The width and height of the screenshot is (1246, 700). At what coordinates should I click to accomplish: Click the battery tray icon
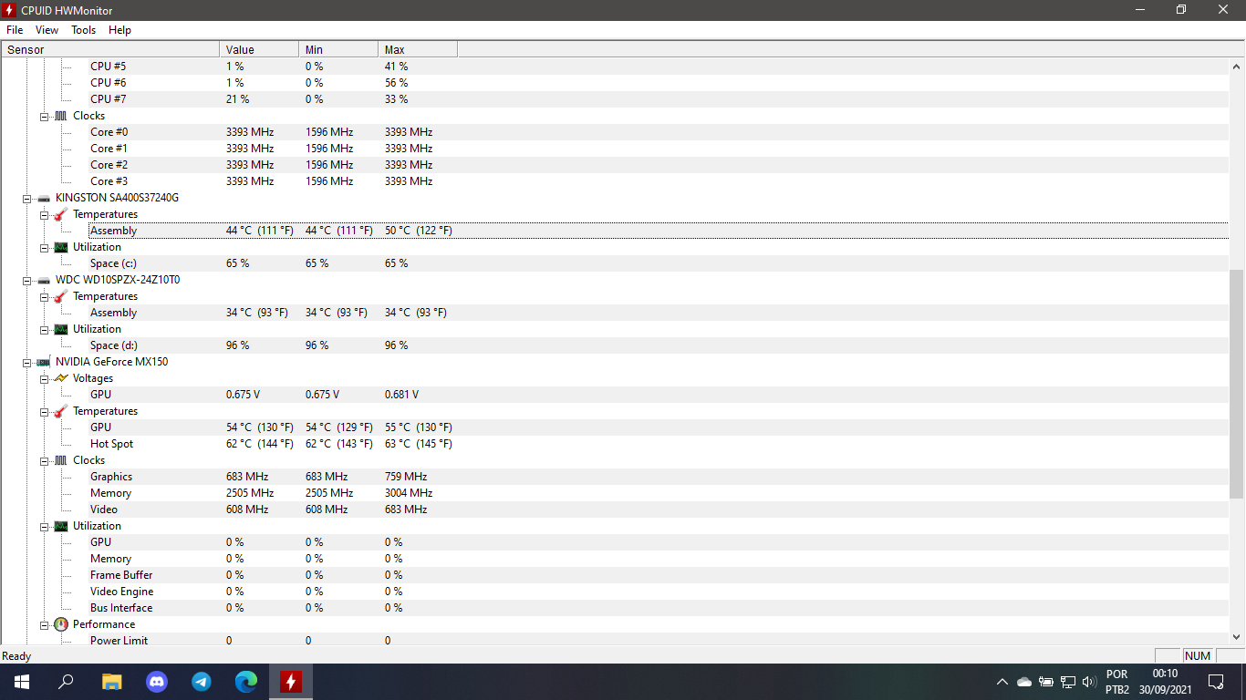(x=1046, y=682)
